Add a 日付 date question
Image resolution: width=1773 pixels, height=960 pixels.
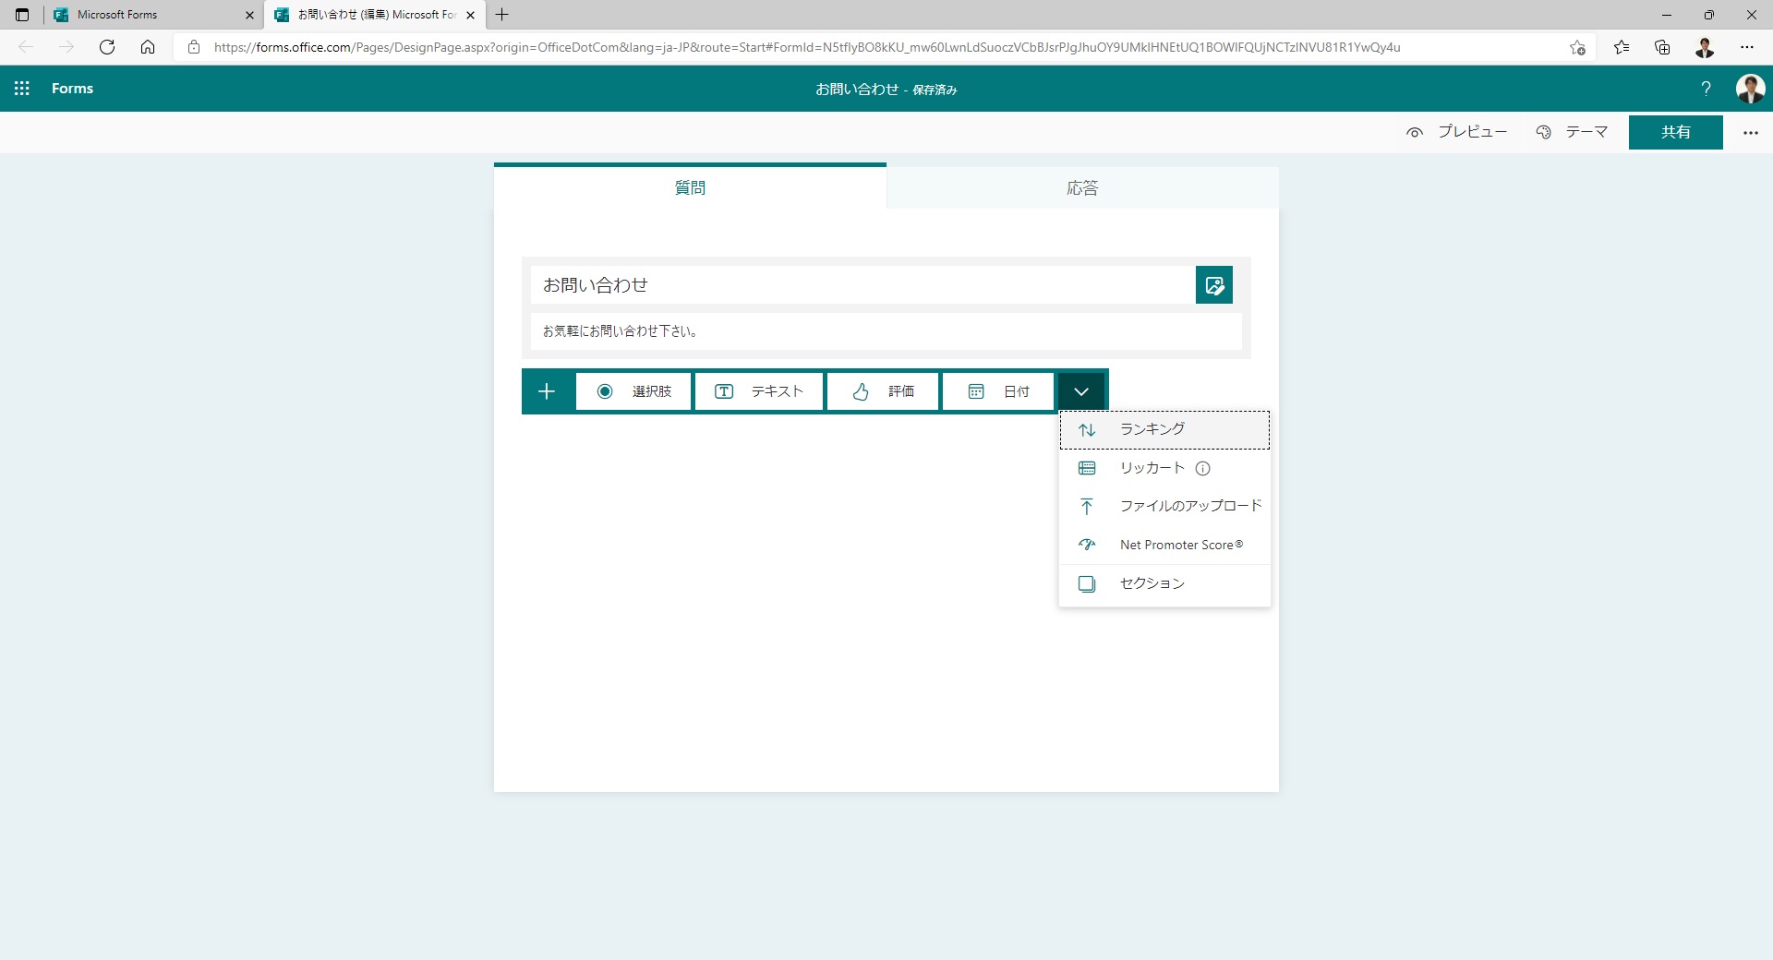point(998,391)
